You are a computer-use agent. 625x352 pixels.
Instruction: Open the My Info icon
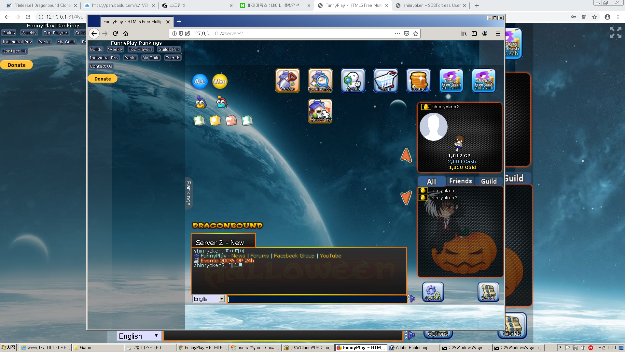pyautogui.click(x=353, y=80)
